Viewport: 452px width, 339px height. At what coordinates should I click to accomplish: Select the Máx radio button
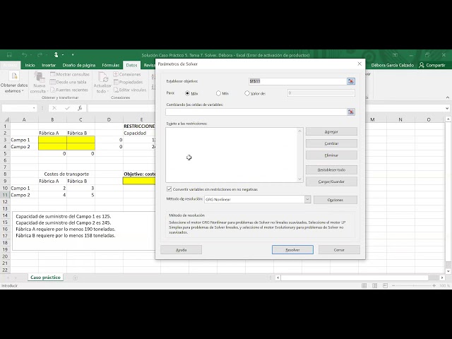coord(188,93)
